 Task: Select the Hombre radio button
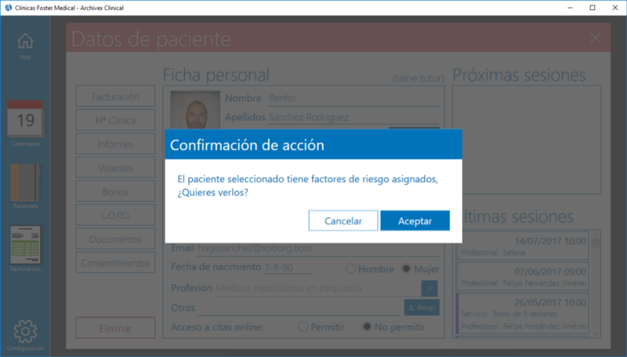pyautogui.click(x=351, y=268)
